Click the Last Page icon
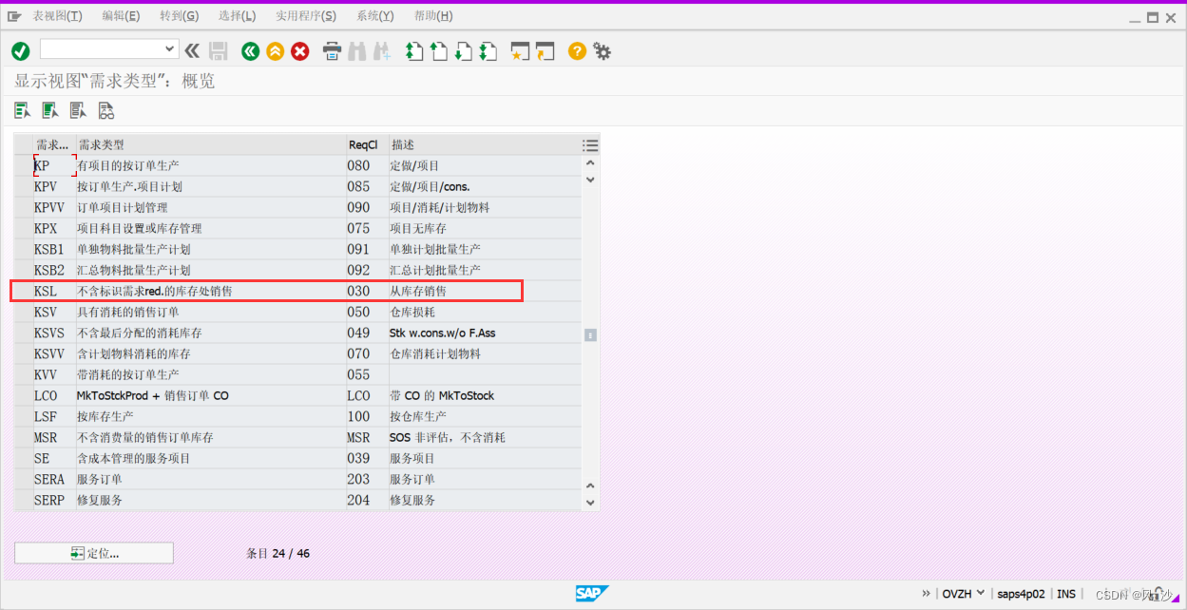The image size is (1187, 610). pos(488,51)
